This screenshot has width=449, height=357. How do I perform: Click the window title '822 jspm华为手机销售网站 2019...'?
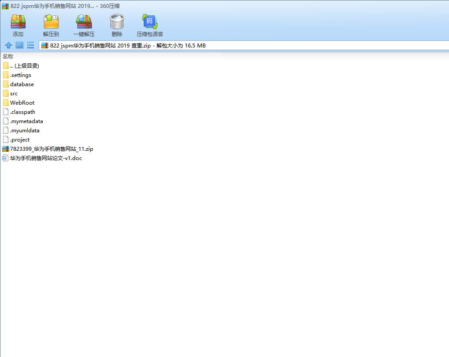click(x=52, y=6)
